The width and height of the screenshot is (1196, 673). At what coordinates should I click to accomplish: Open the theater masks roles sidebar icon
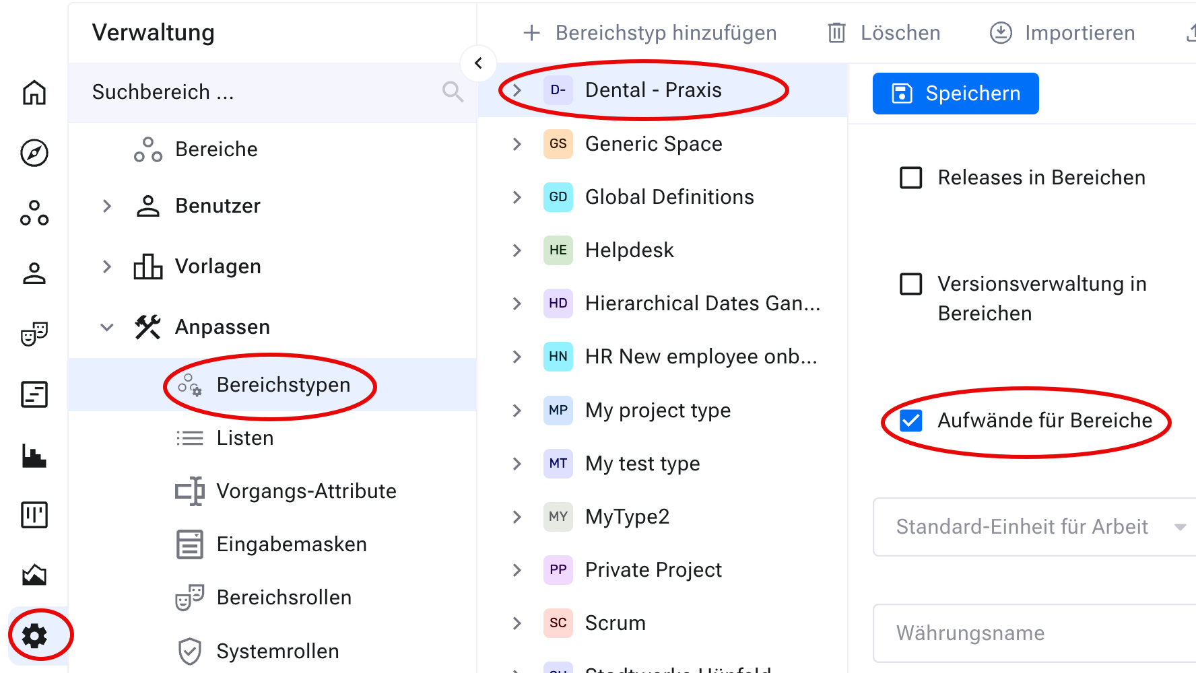point(34,334)
